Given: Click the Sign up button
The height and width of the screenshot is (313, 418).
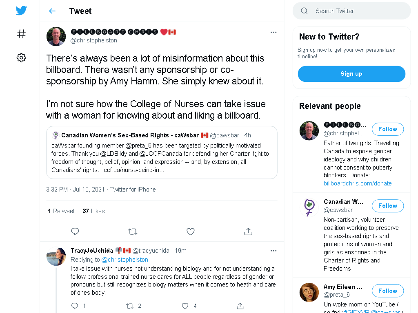Looking at the screenshot, I should click(351, 74).
